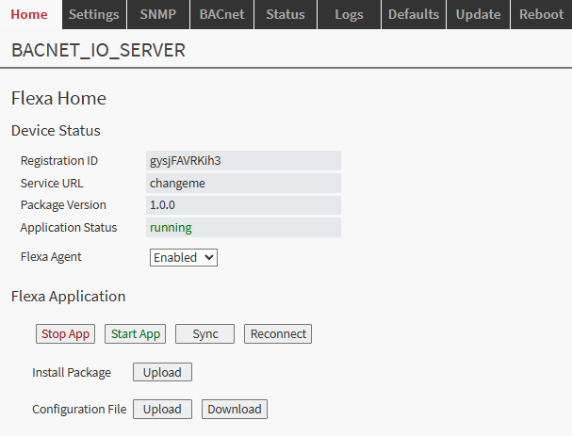Click the Stop App button

click(x=65, y=334)
